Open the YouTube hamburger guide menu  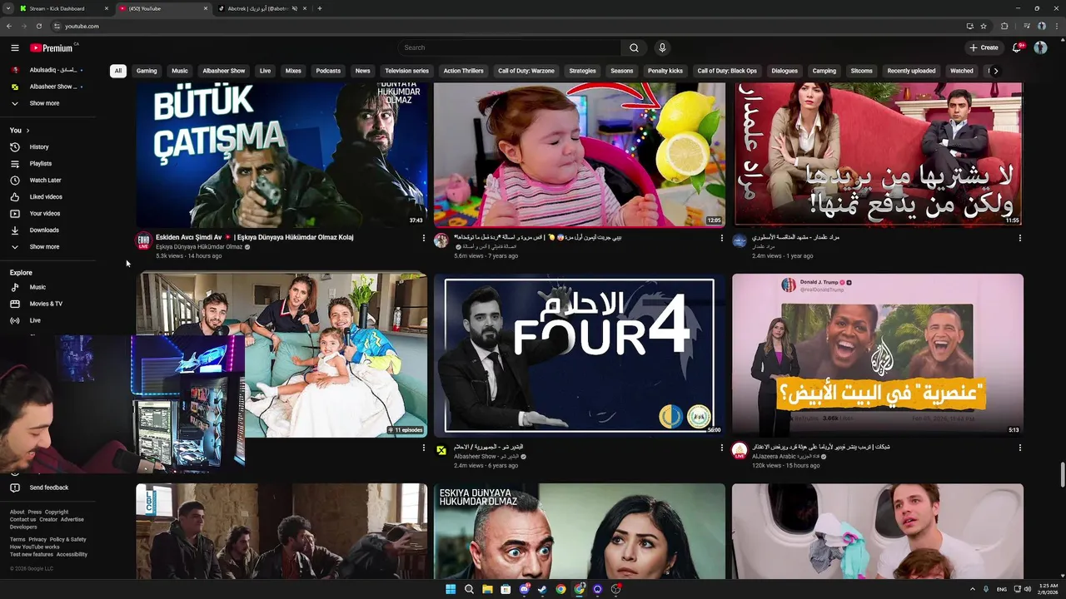15,48
